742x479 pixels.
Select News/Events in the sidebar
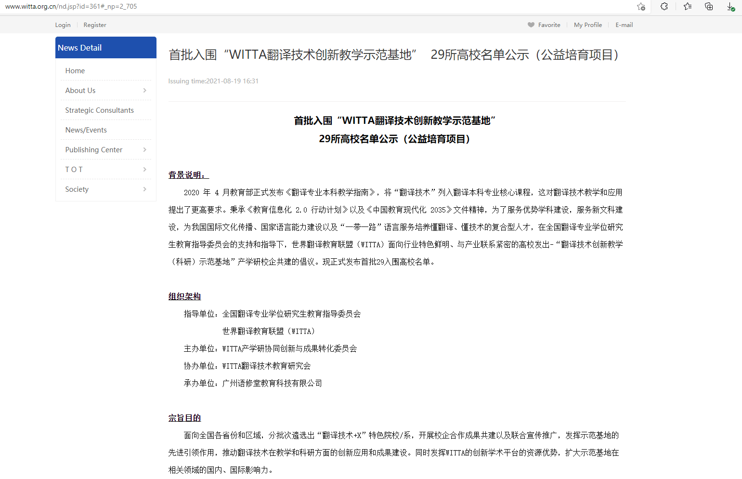coord(86,130)
